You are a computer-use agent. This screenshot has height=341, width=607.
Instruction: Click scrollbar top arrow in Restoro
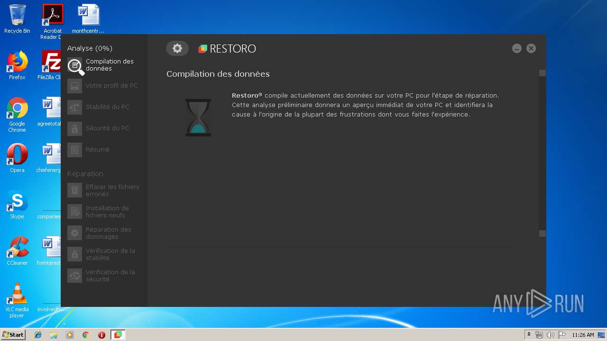543,73
